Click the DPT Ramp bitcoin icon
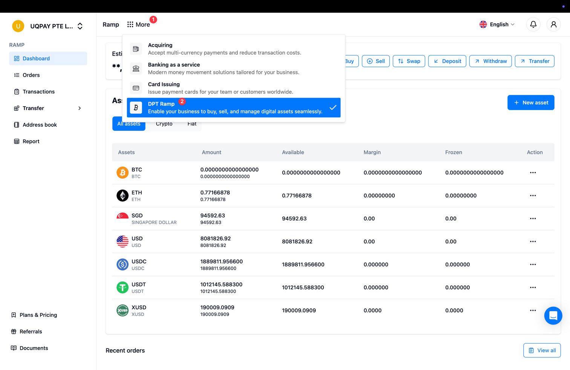This screenshot has height=370, width=570. click(136, 108)
